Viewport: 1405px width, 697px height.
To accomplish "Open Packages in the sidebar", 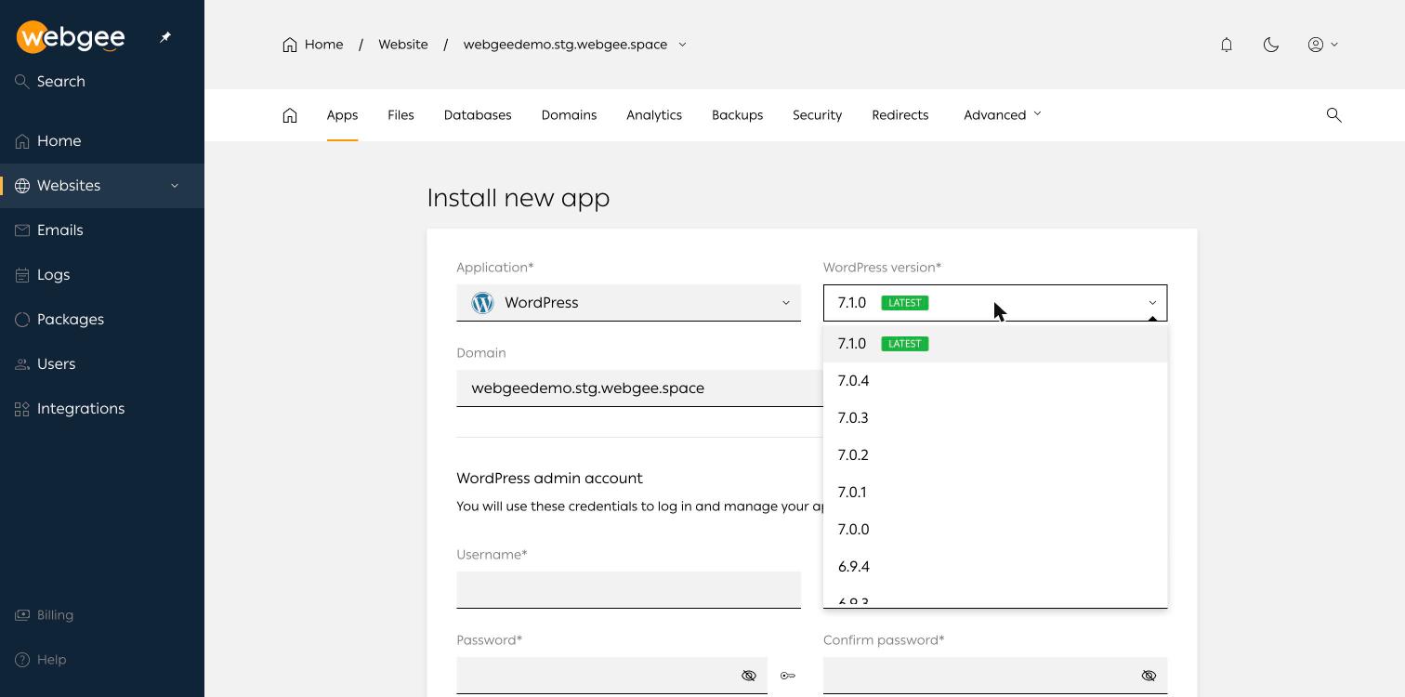I will 102,320.
